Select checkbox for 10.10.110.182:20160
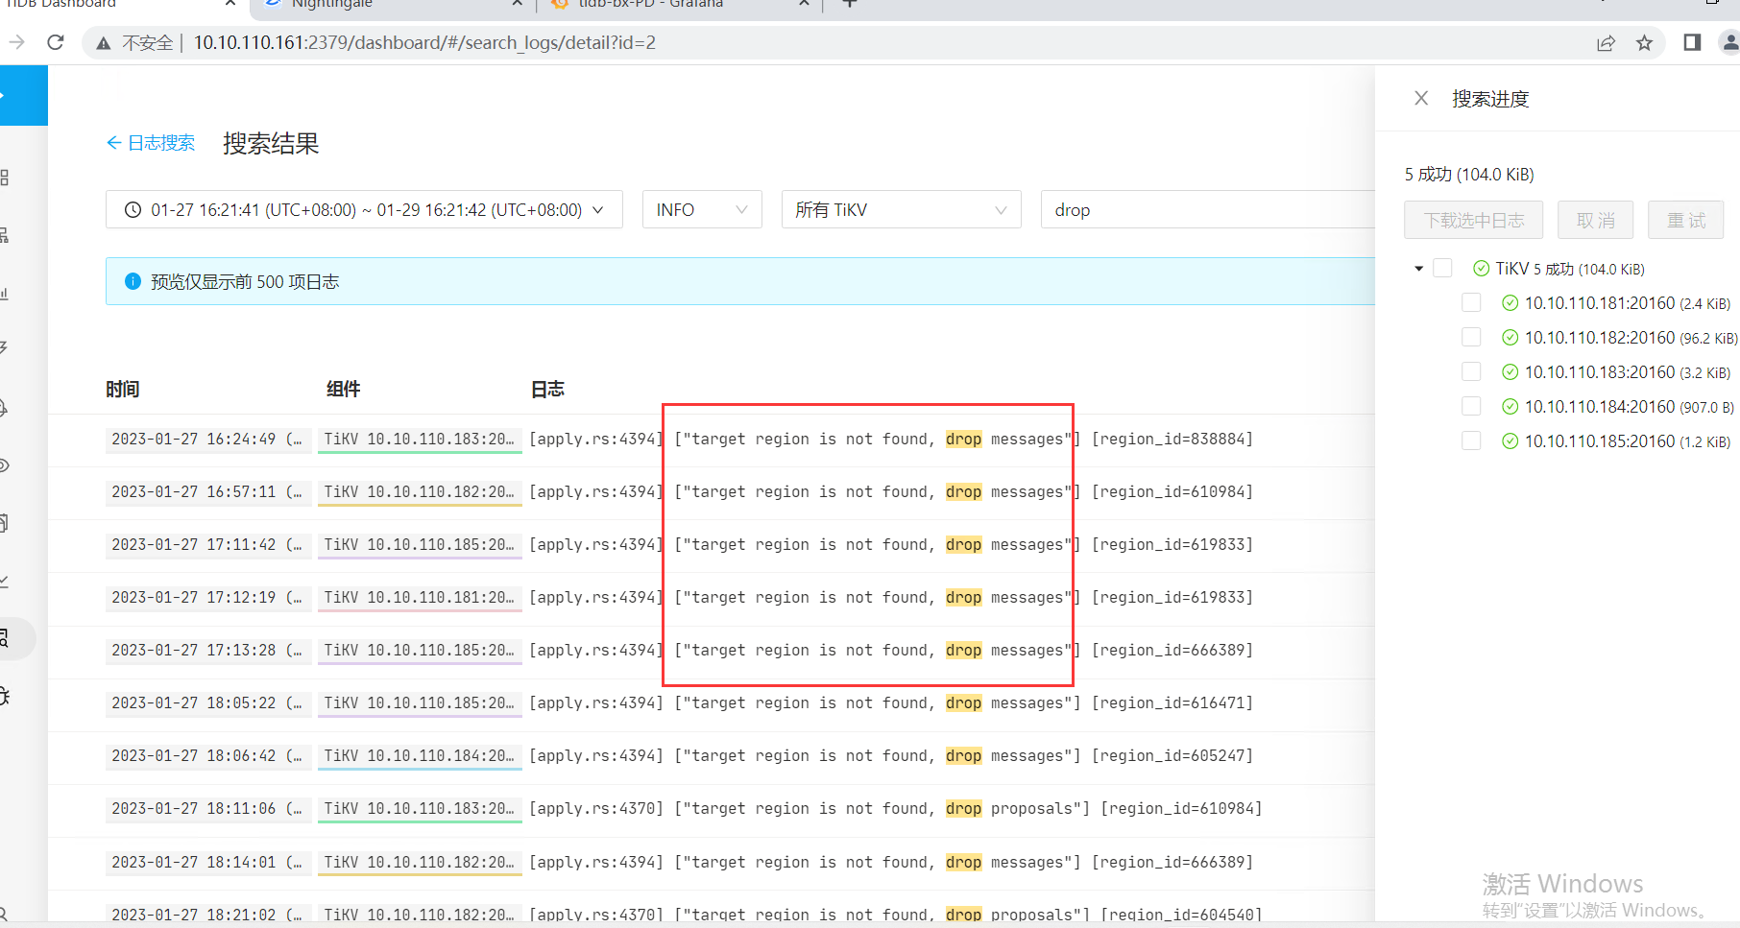 click(1471, 337)
